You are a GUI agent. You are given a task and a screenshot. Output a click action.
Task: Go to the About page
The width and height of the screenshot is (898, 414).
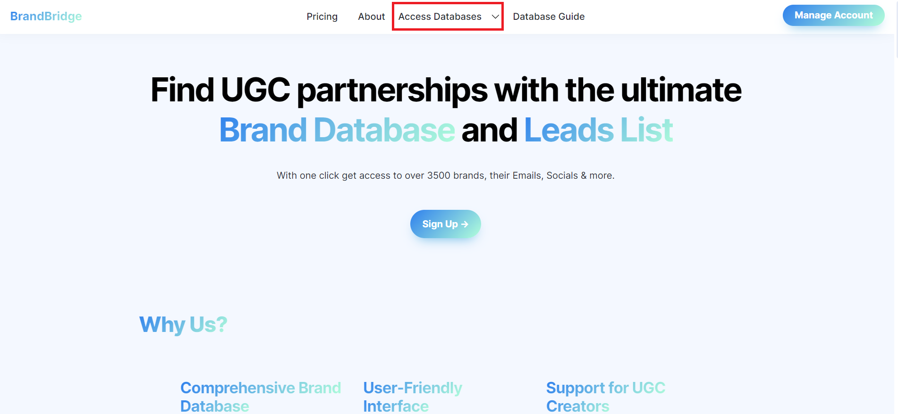(x=371, y=17)
